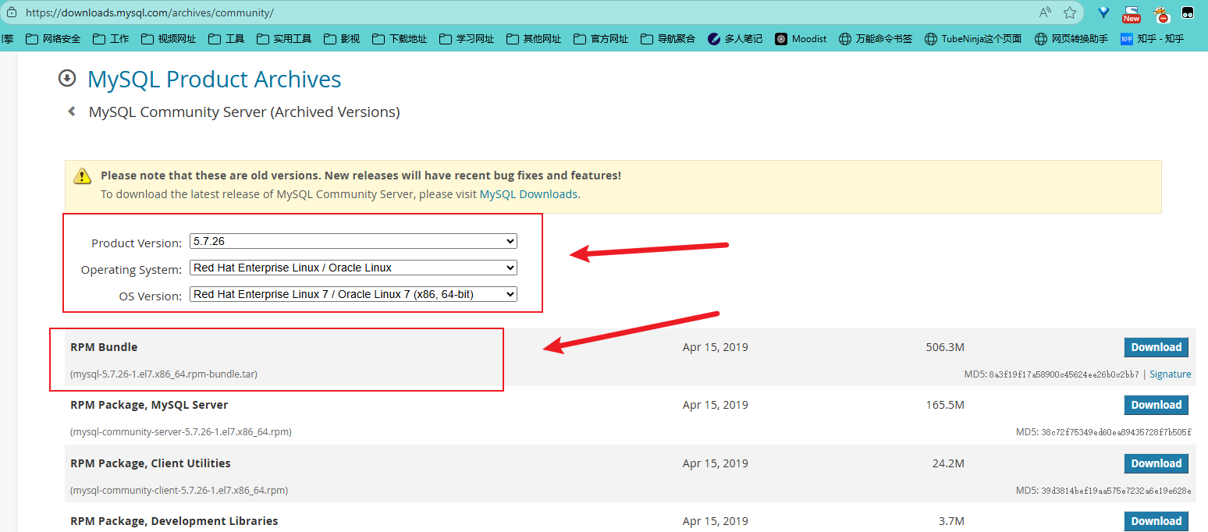Click the 506.3M size value

pos(945,347)
